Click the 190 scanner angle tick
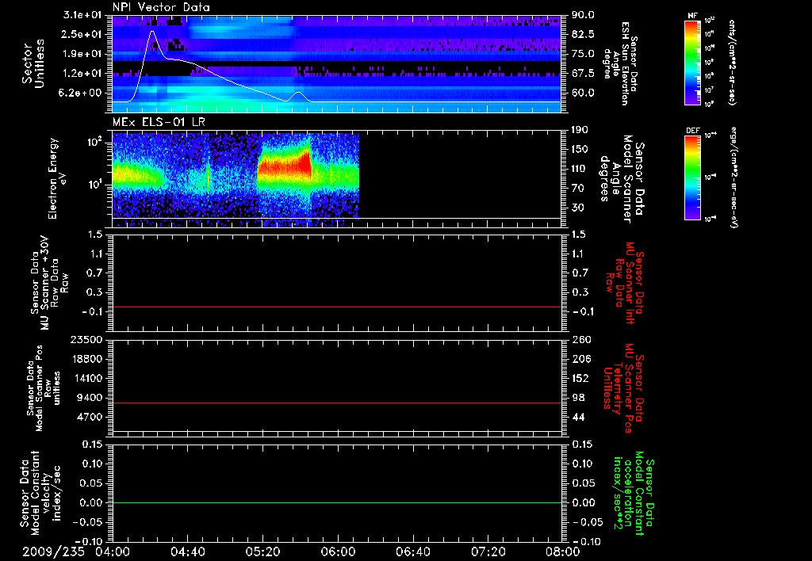Viewport: 812px width, 561px height. click(x=580, y=130)
